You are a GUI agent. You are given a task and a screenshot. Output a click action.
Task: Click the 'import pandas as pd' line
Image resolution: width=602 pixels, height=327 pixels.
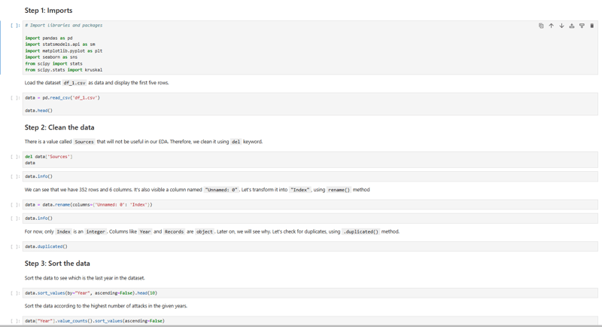click(x=49, y=38)
